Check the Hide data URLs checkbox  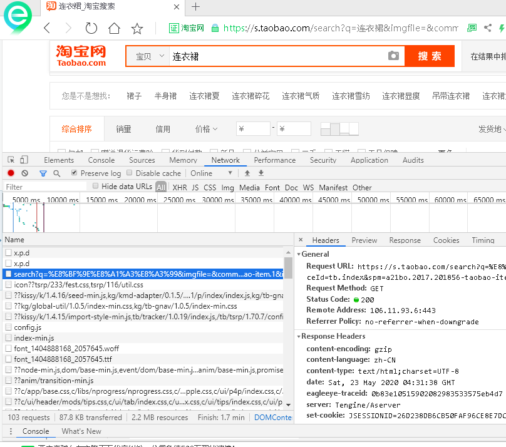tap(95, 186)
